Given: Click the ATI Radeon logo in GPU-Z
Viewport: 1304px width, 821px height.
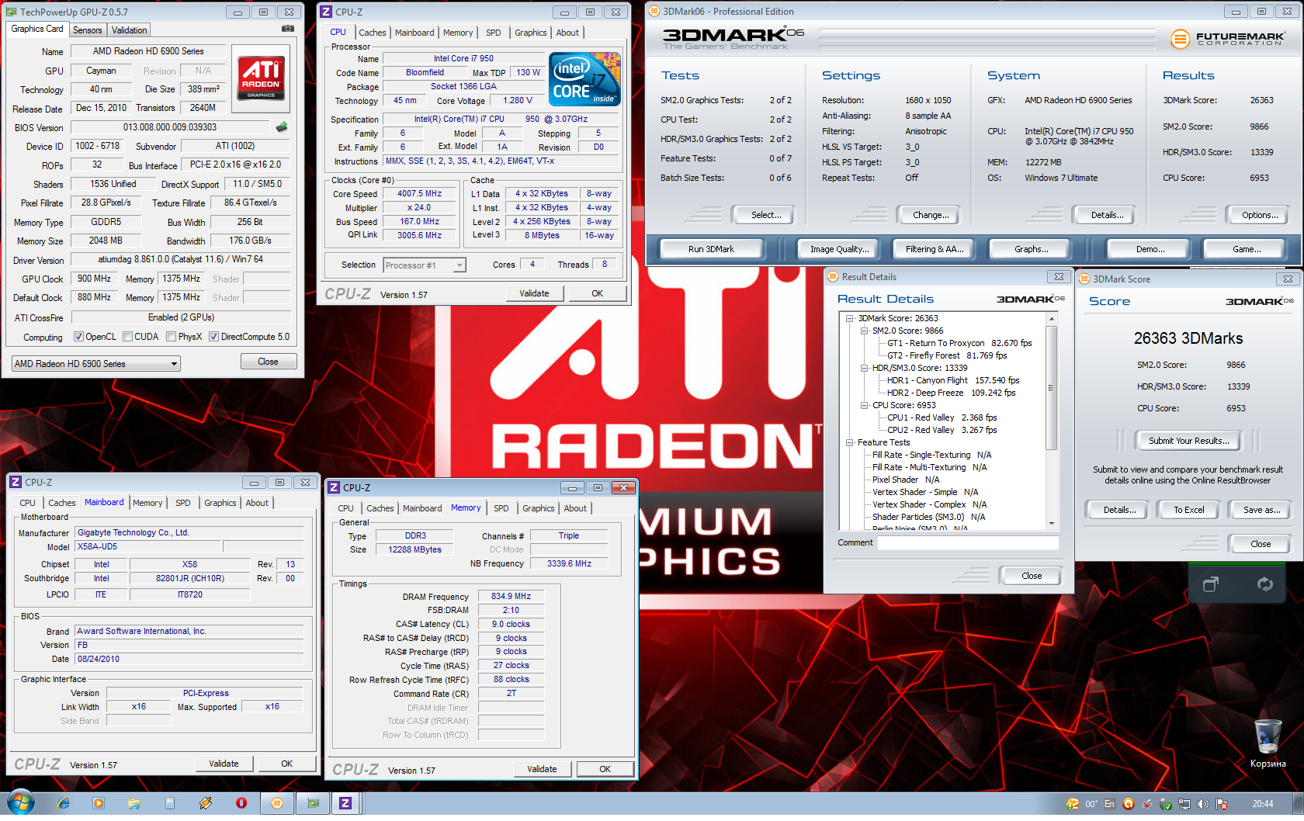Looking at the screenshot, I should click(x=261, y=78).
